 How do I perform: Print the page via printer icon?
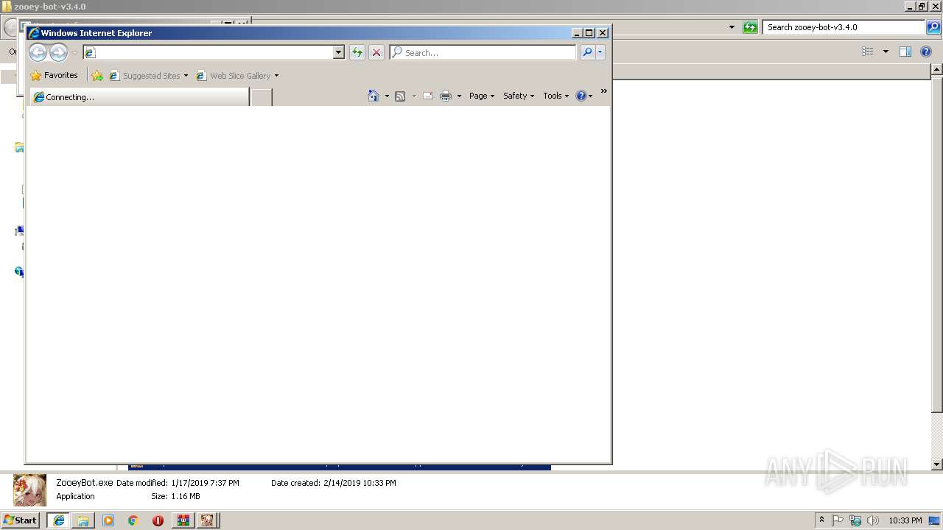coord(446,96)
